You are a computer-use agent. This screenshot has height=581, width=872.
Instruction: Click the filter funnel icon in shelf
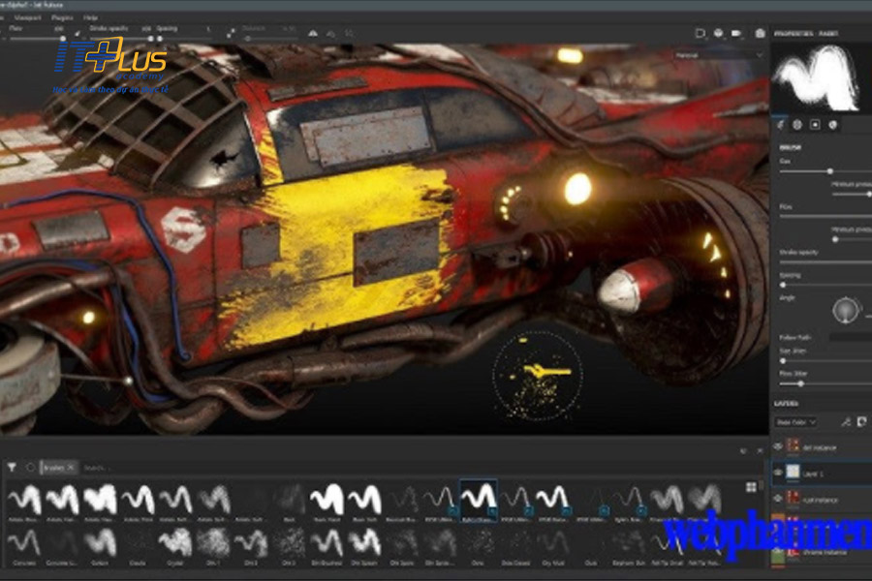click(12, 467)
